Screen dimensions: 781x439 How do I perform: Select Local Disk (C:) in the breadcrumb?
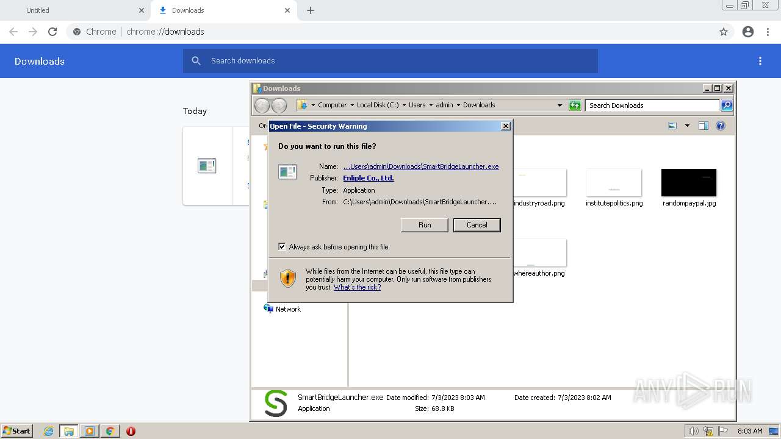click(378, 105)
